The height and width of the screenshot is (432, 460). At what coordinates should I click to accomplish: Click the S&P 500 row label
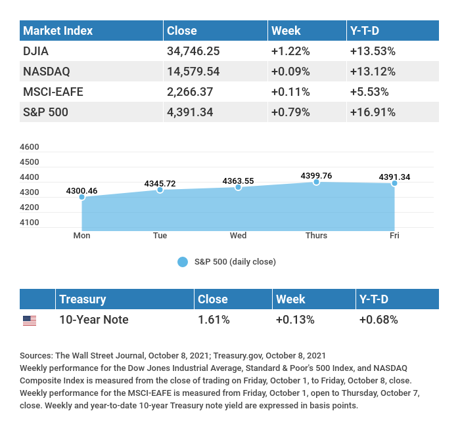(x=45, y=112)
